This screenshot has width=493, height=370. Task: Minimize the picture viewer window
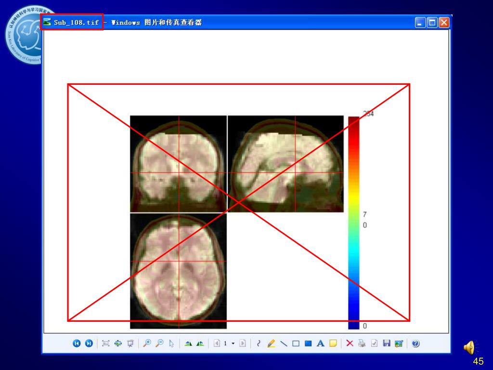[420, 22]
